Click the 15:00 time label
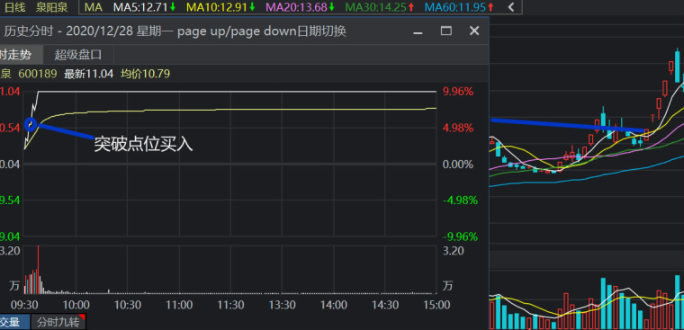The width and height of the screenshot is (684, 330). point(436,304)
